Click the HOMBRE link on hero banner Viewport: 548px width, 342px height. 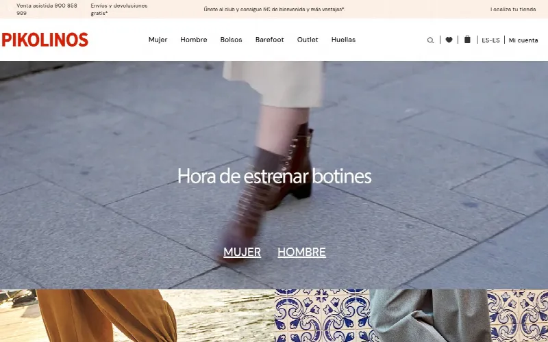[301, 252]
